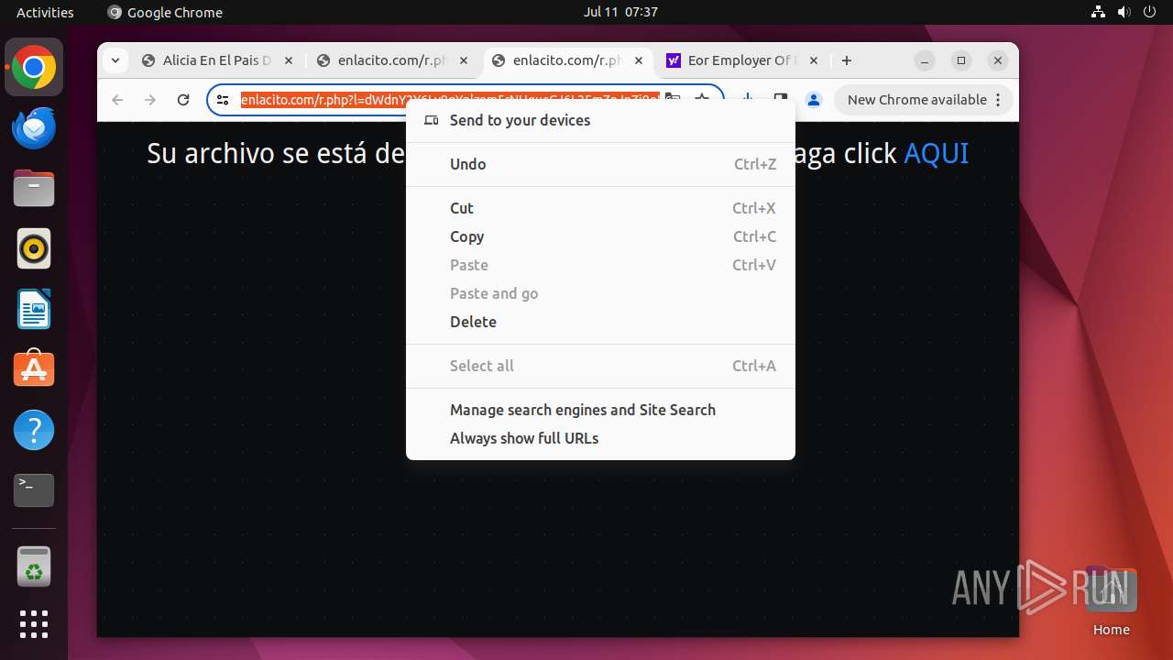Screen dimensions: 1173x660
Task: Open the power tray icon
Action: pyautogui.click(x=1150, y=12)
